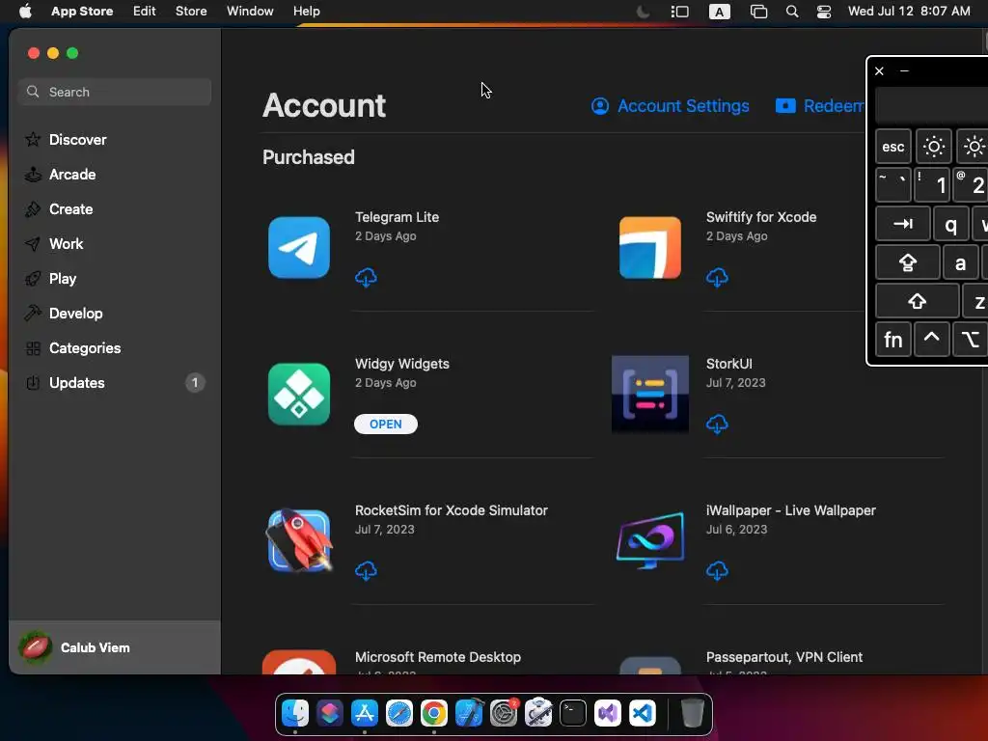The image size is (988, 741).
Task: Click the tilde key on keyboard viewer
Action: coord(892,184)
